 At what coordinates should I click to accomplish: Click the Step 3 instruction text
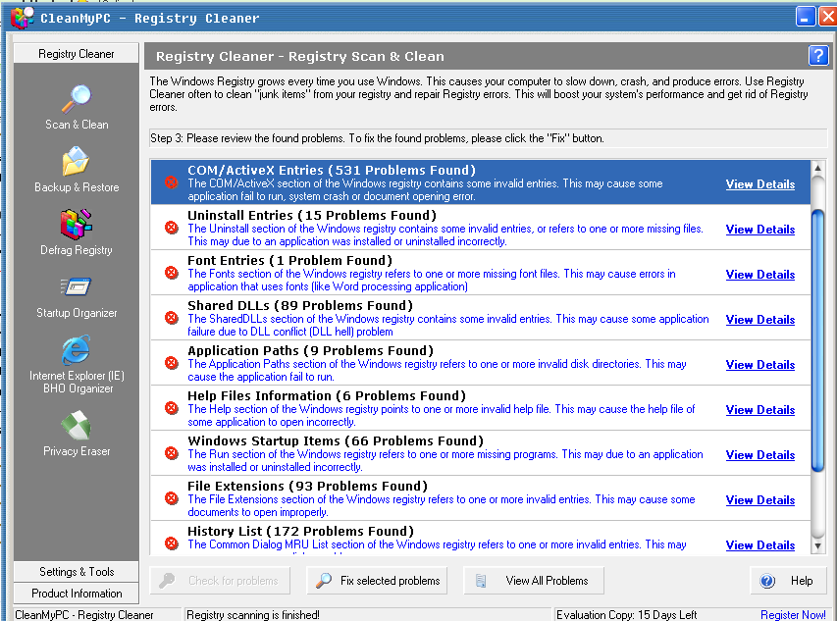pyautogui.click(x=377, y=138)
